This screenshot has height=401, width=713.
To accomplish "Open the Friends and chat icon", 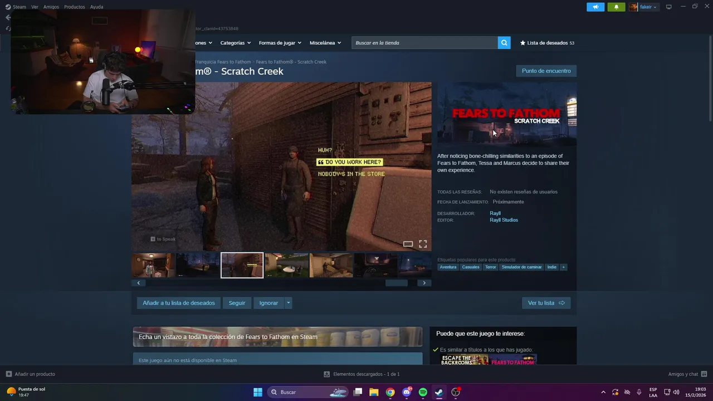I will 704,374.
